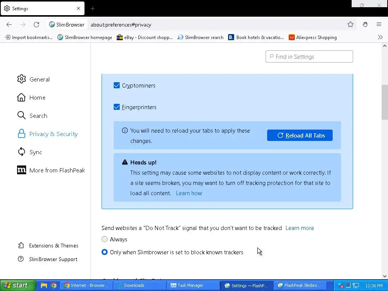Click the folder quick launch icon
388x291 pixels.
[x=44, y=285]
